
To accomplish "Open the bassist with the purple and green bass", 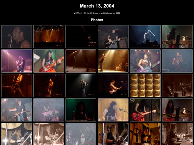I will [x=145, y=61].
